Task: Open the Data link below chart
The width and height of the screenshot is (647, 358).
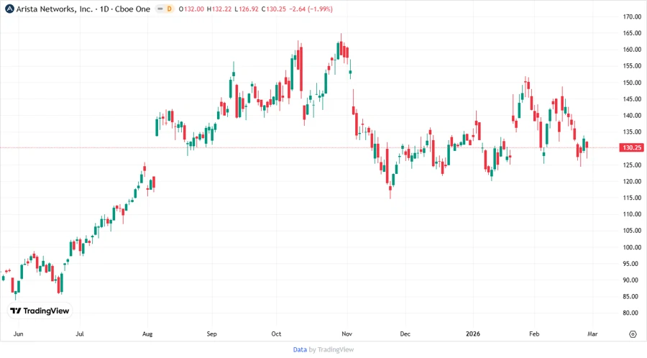Action: point(300,349)
